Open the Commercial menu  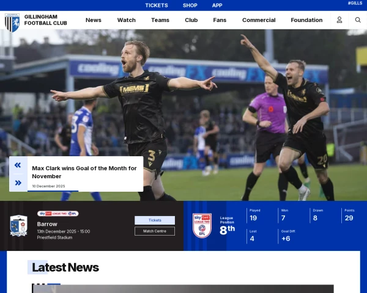(x=259, y=20)
